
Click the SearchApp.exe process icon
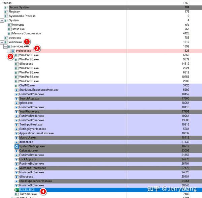[x=16, y=99]
